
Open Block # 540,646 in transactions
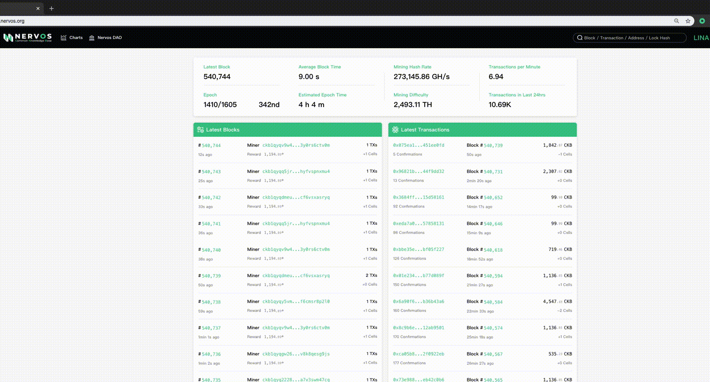(x=493, y=224)
